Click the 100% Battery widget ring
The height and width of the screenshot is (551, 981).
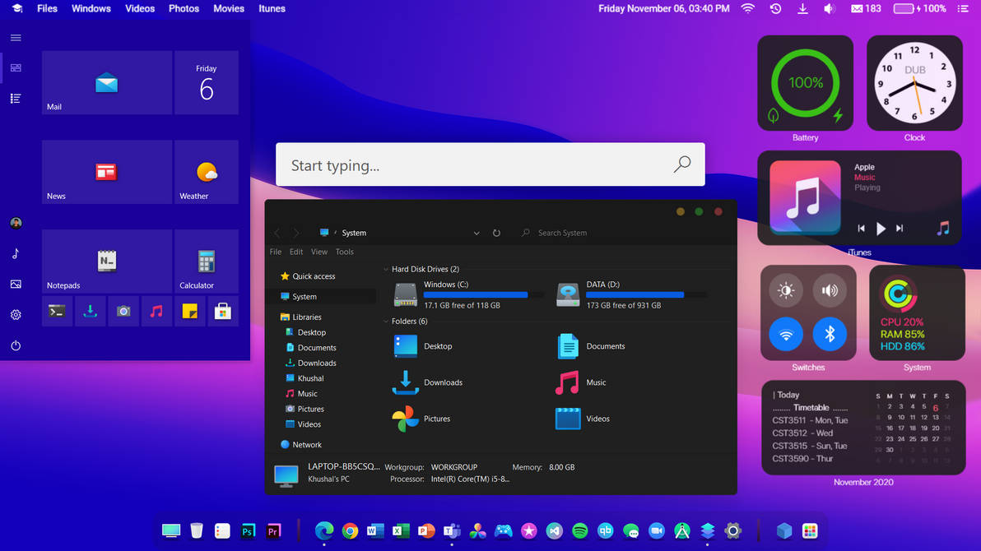pyautogui.click(x=805, y=83)
